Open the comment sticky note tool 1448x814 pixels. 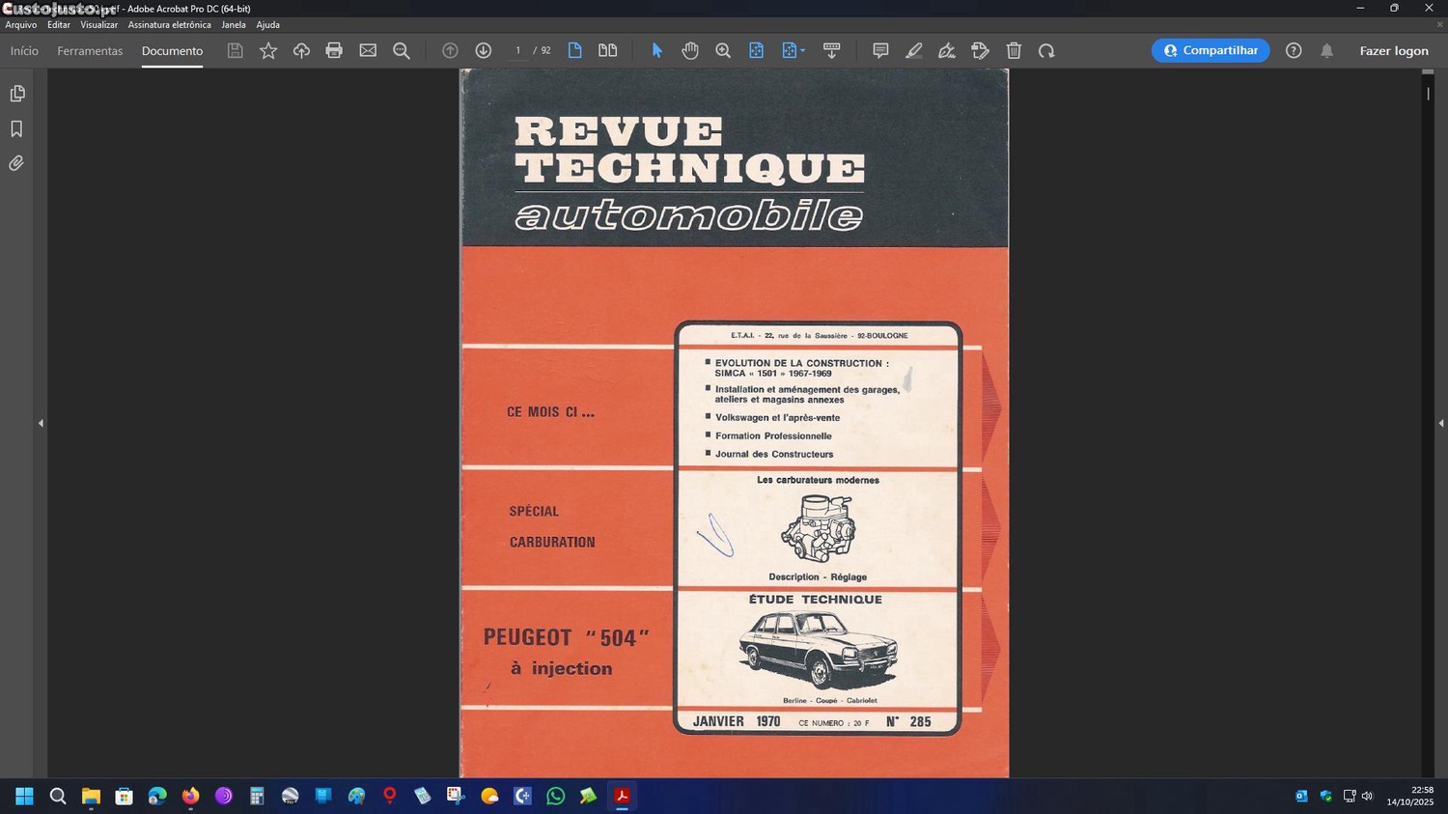(x=879, y=50)
